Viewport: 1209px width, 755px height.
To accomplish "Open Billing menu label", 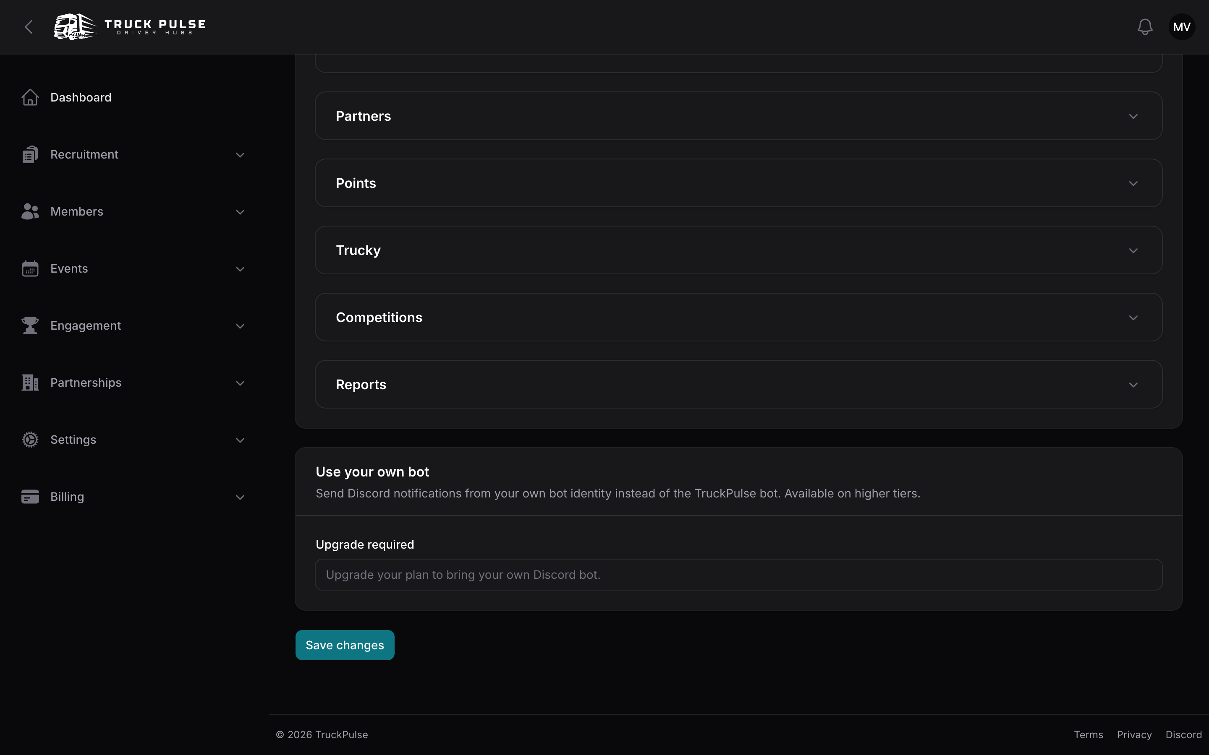I will tap(67, 497).
